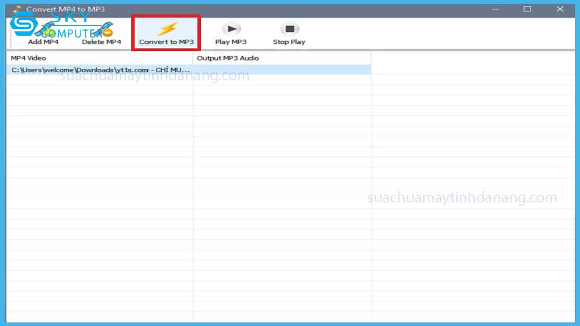Click the Add MP4 toolbar button
Viewport: 580px width, 326px height.
(x=43, y=33)
